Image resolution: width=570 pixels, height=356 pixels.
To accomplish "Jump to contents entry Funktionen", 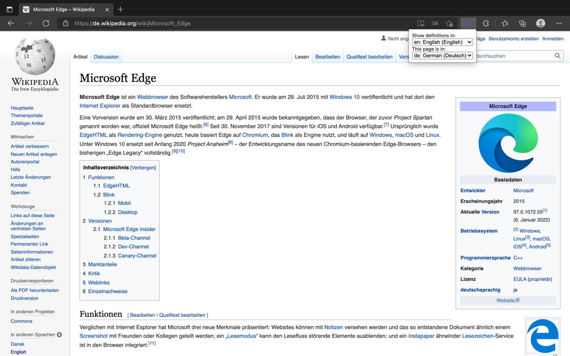I will tap(101, 178).
